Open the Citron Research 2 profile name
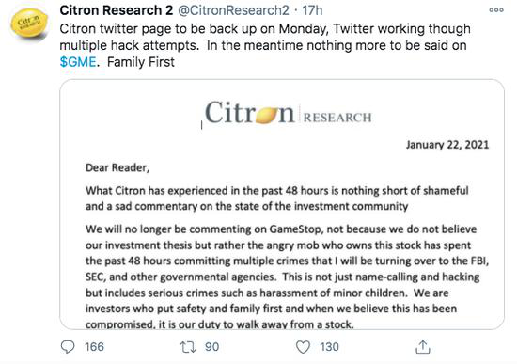 [117, 10]
